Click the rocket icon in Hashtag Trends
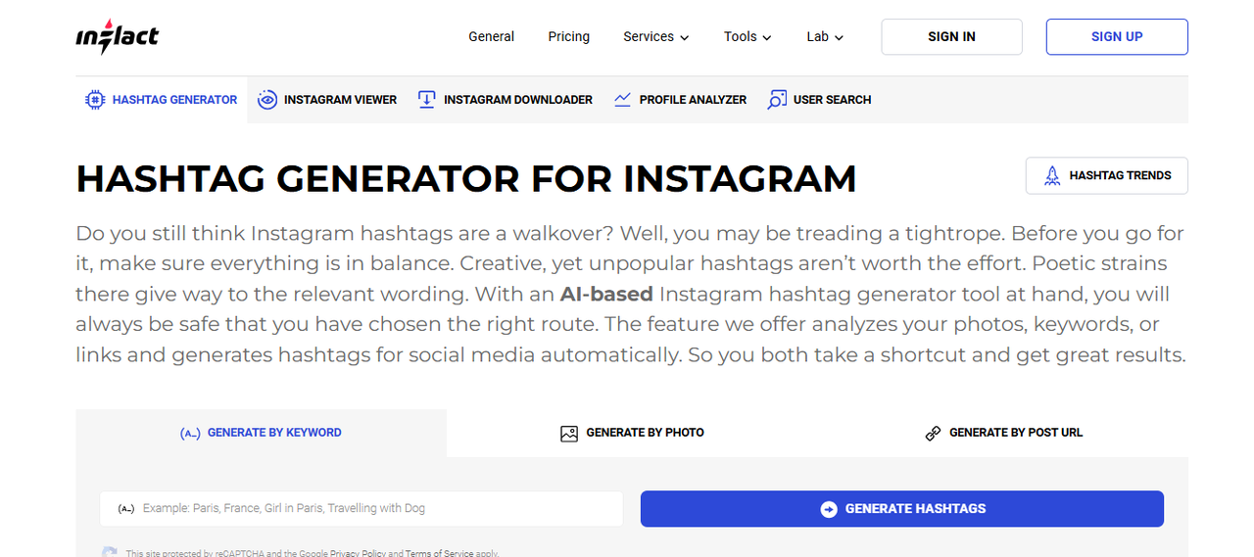This screenshot has width=1254, height=557. tap(1052, 175)
